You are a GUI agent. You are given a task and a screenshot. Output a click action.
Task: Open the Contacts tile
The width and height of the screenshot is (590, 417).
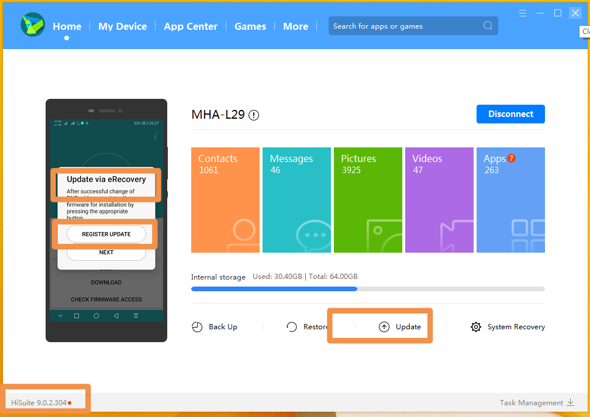225,200
